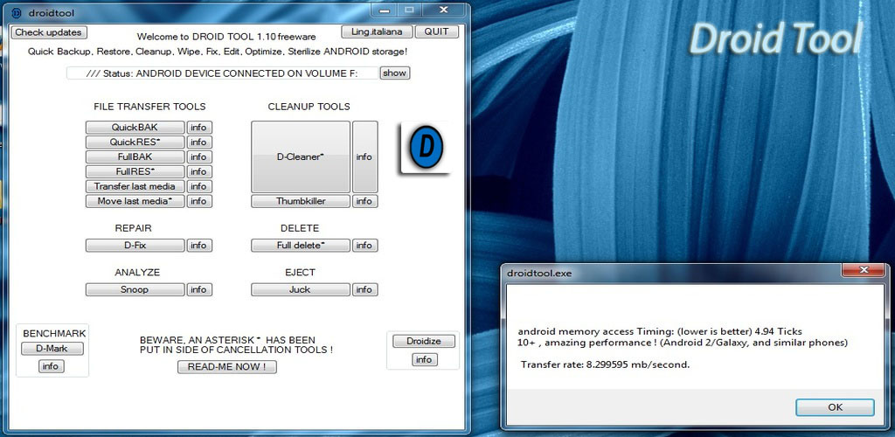Run FullRES restore
Image resolution: width=895 pixels, height=437 pixels.
pos(135,171)
